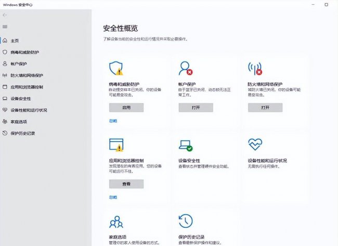Image resolution: width=338 pixels, height=246 pixels.
Task: Click the 忽略 link under 应用和浏览器控制 card
Action: tap(113, 197)
